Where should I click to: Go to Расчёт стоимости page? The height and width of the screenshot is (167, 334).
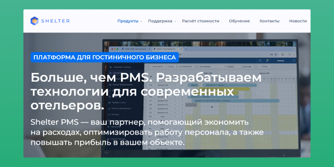200,21
